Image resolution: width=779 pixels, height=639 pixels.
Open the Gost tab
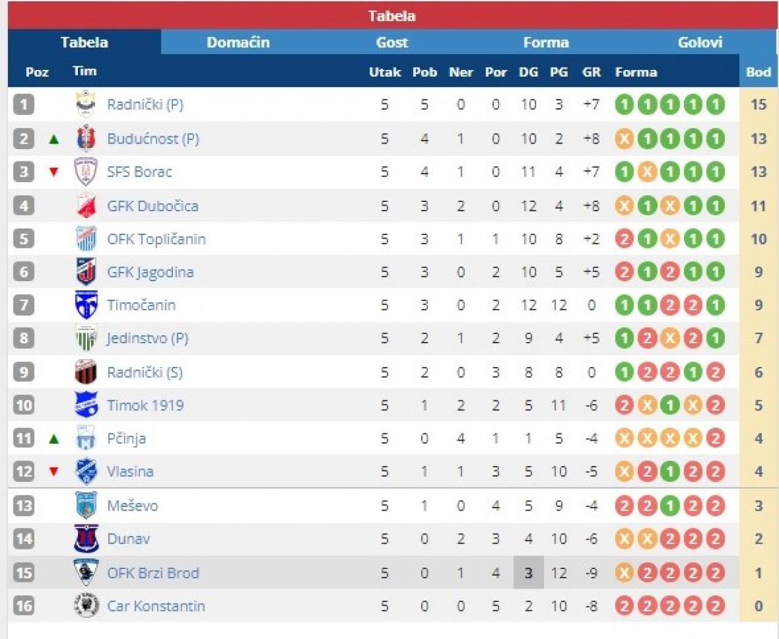[392, 42]
